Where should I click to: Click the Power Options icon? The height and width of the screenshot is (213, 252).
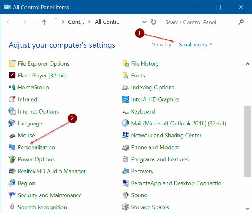pos(12,159)
